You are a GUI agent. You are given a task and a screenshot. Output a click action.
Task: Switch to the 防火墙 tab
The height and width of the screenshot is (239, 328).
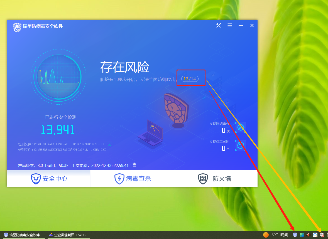[216, 178]
